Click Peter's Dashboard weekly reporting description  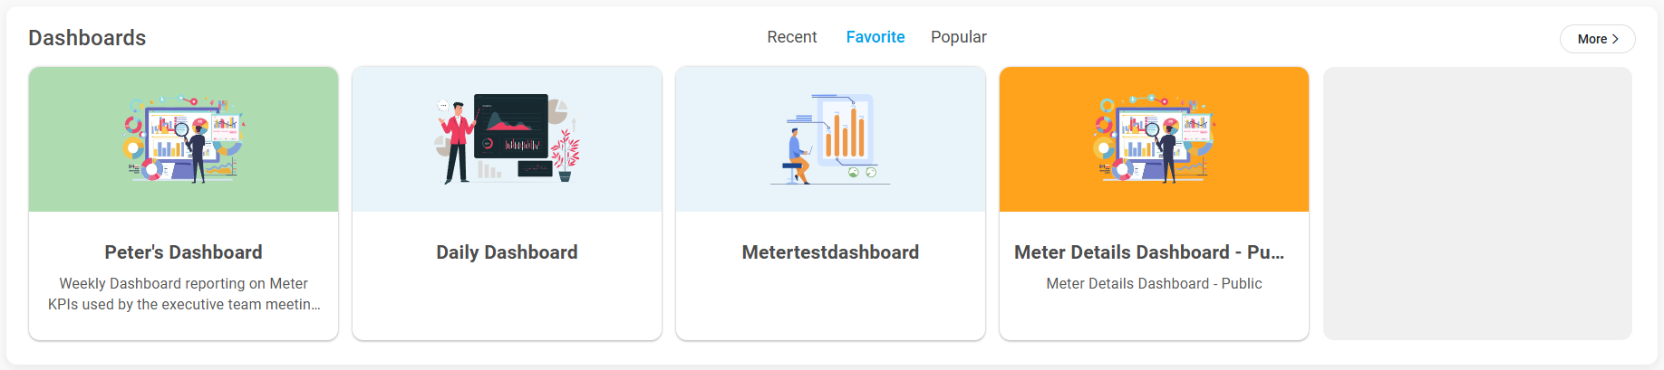[x=183, y=294]
